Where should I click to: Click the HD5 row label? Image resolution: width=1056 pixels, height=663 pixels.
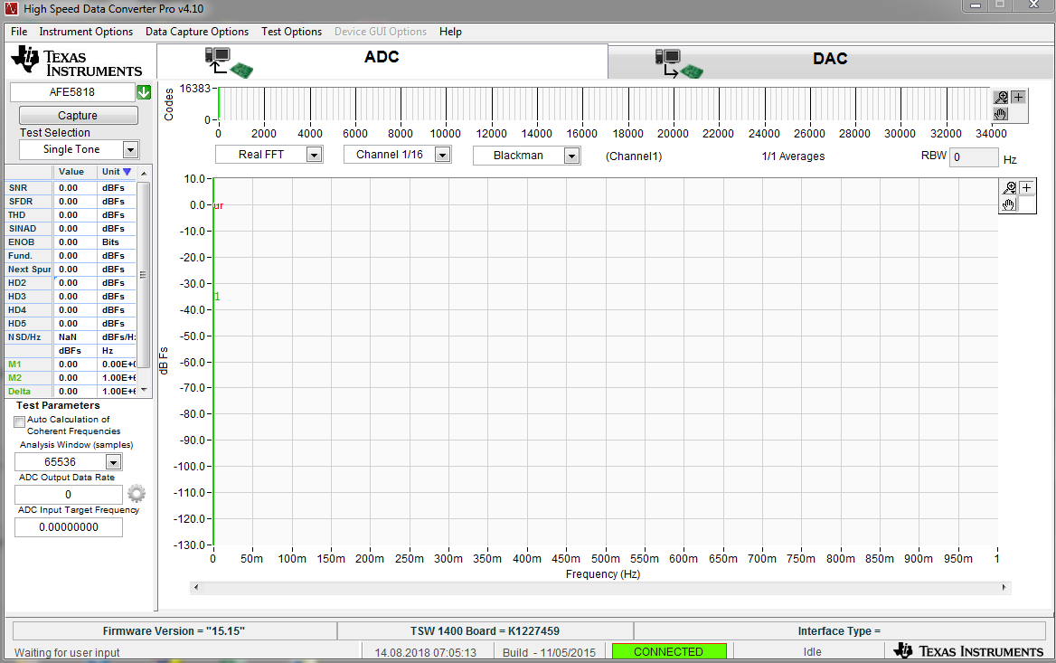point(17,324)
